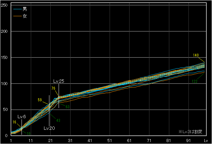
Task: Click the x-axis unit label Lv
Action: (206, 141)
